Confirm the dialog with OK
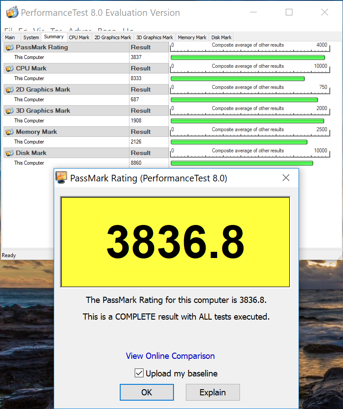 coord(147,392)
